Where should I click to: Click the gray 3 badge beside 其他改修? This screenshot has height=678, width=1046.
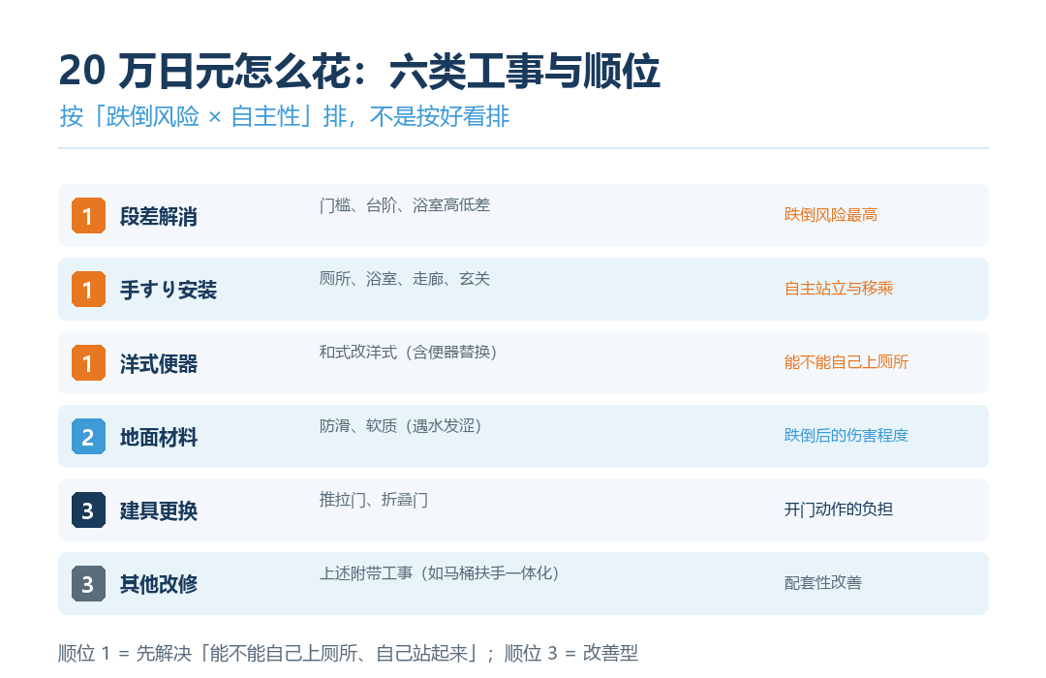pos(89,584)
